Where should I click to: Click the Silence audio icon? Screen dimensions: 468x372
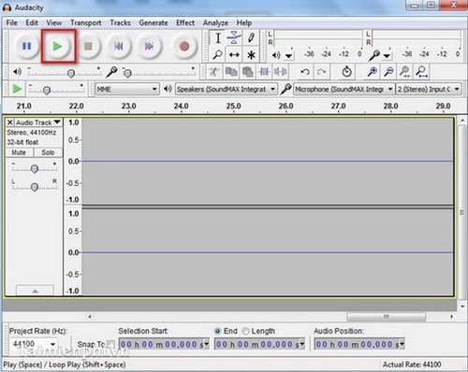tap(281, 72)
